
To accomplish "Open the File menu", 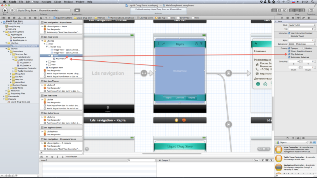I will pos(21,2).
